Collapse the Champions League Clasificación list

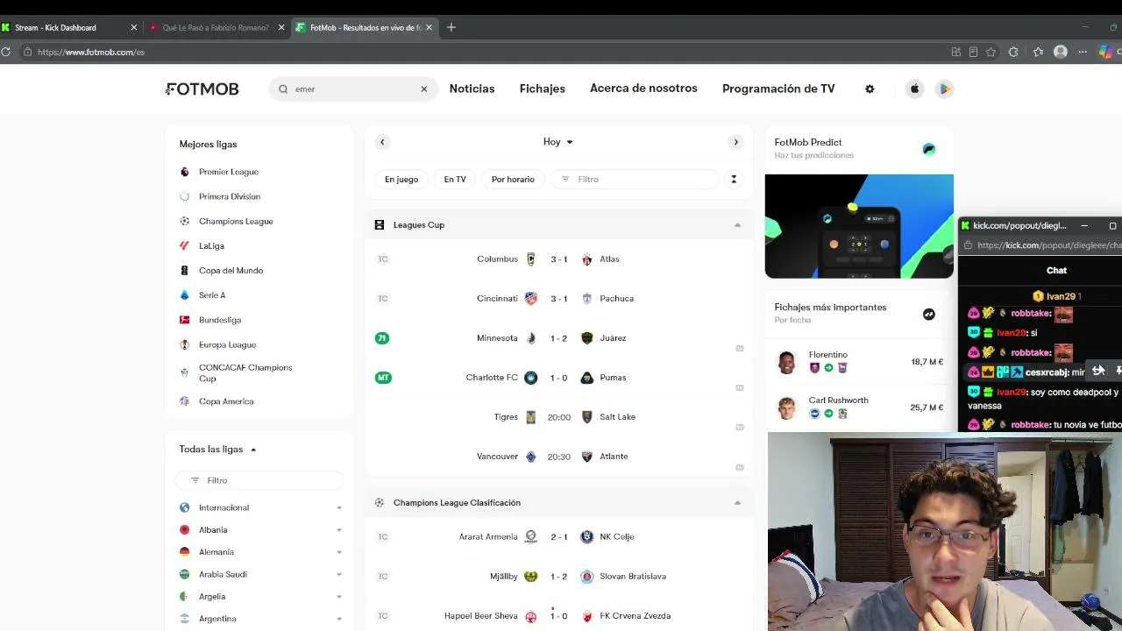pos(737,503)
